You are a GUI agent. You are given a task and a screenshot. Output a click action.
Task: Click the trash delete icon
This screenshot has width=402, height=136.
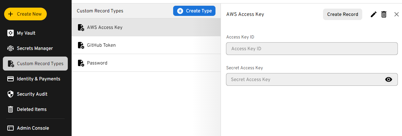(x=384, y=14)
